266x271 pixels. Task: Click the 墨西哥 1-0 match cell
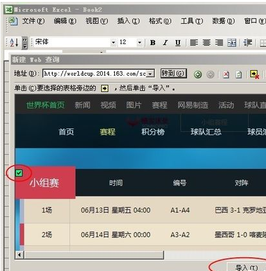pyautogui.click(x=240, y=234)
